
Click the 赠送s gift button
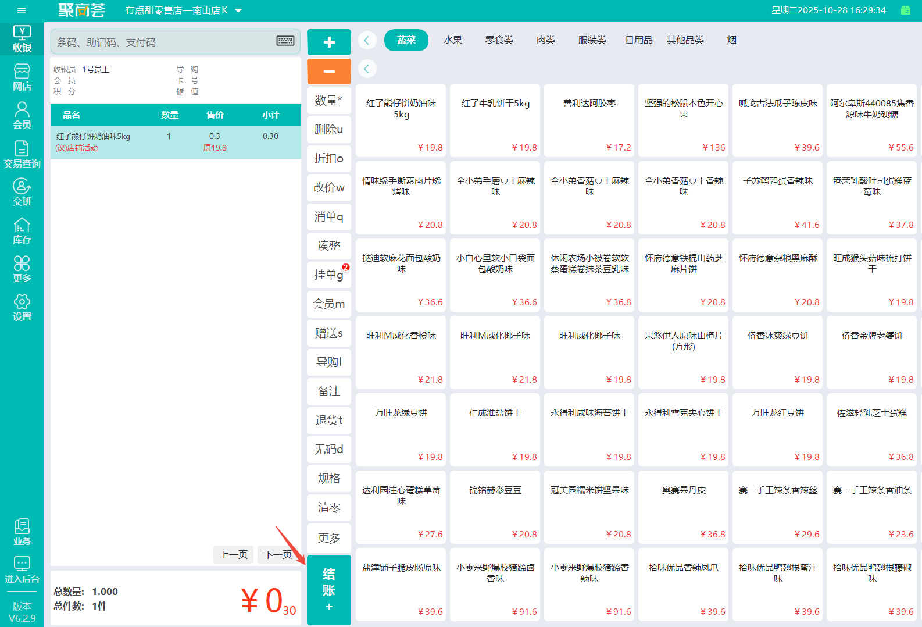coord(329,333)
